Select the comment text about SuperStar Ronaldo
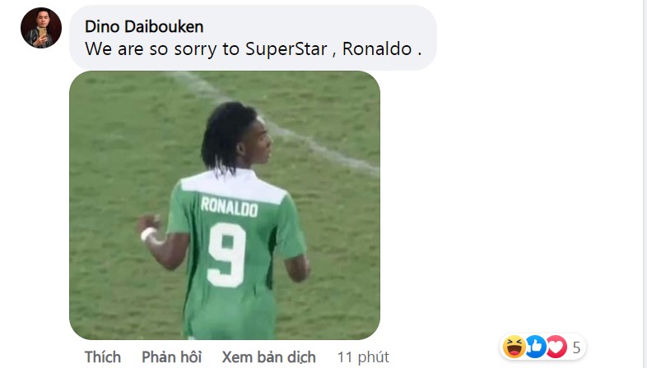Viewport: 647px width, 368px height. coord(254,49)
